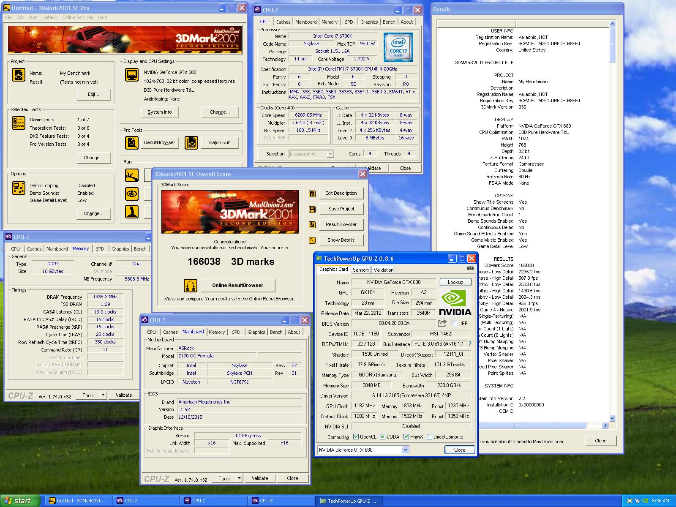Click the Demo eye icon under Run
Screen dimensions: 676x507
[x=132, y=194]
